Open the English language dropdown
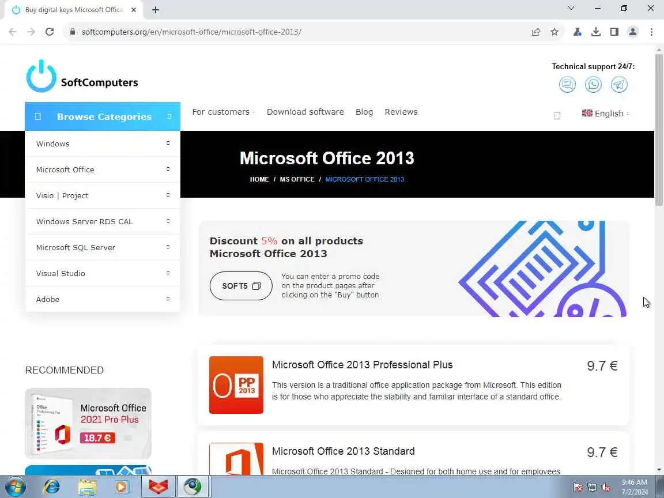This screenshot has height=498, width=664. (606, 114)
